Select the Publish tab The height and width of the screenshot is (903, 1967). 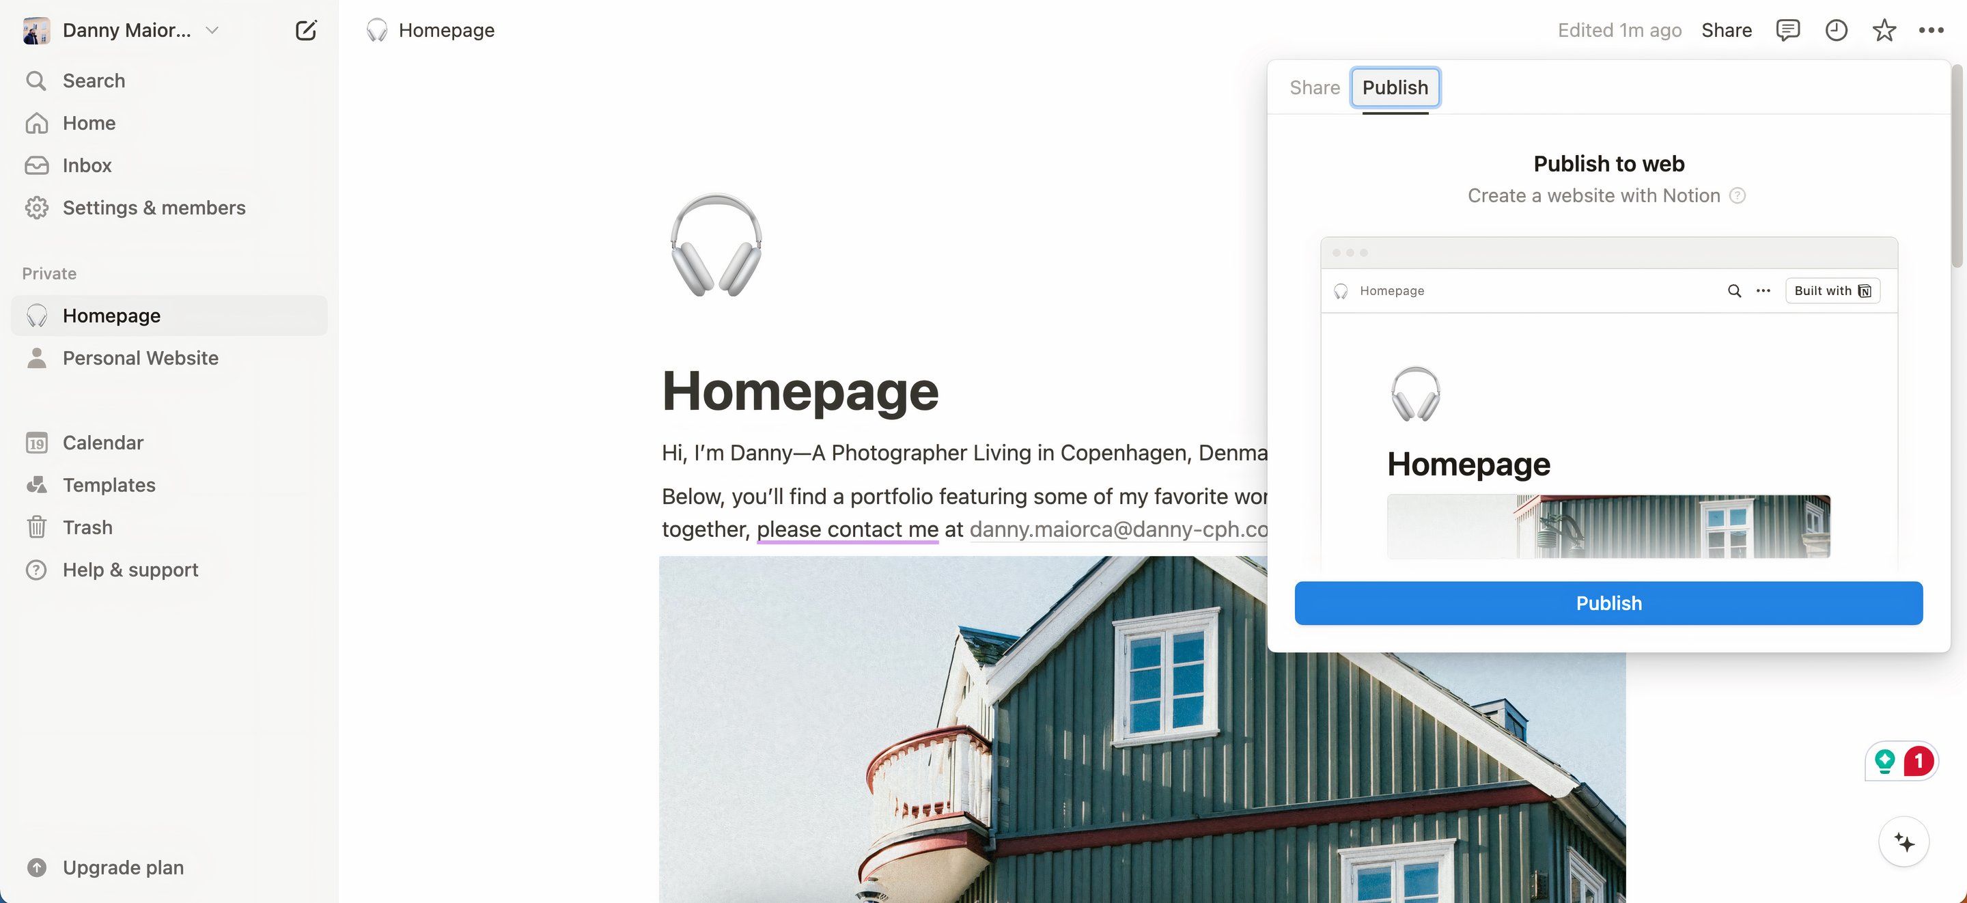click(1395, 87)
